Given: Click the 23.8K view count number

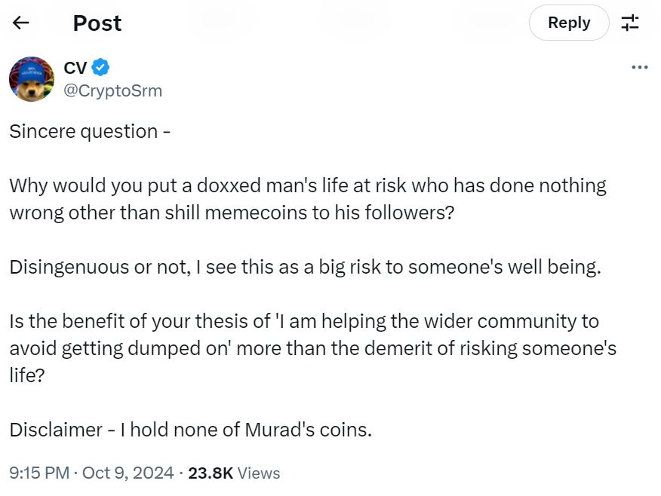Looking at the screenshot, I should pos(211,473).
